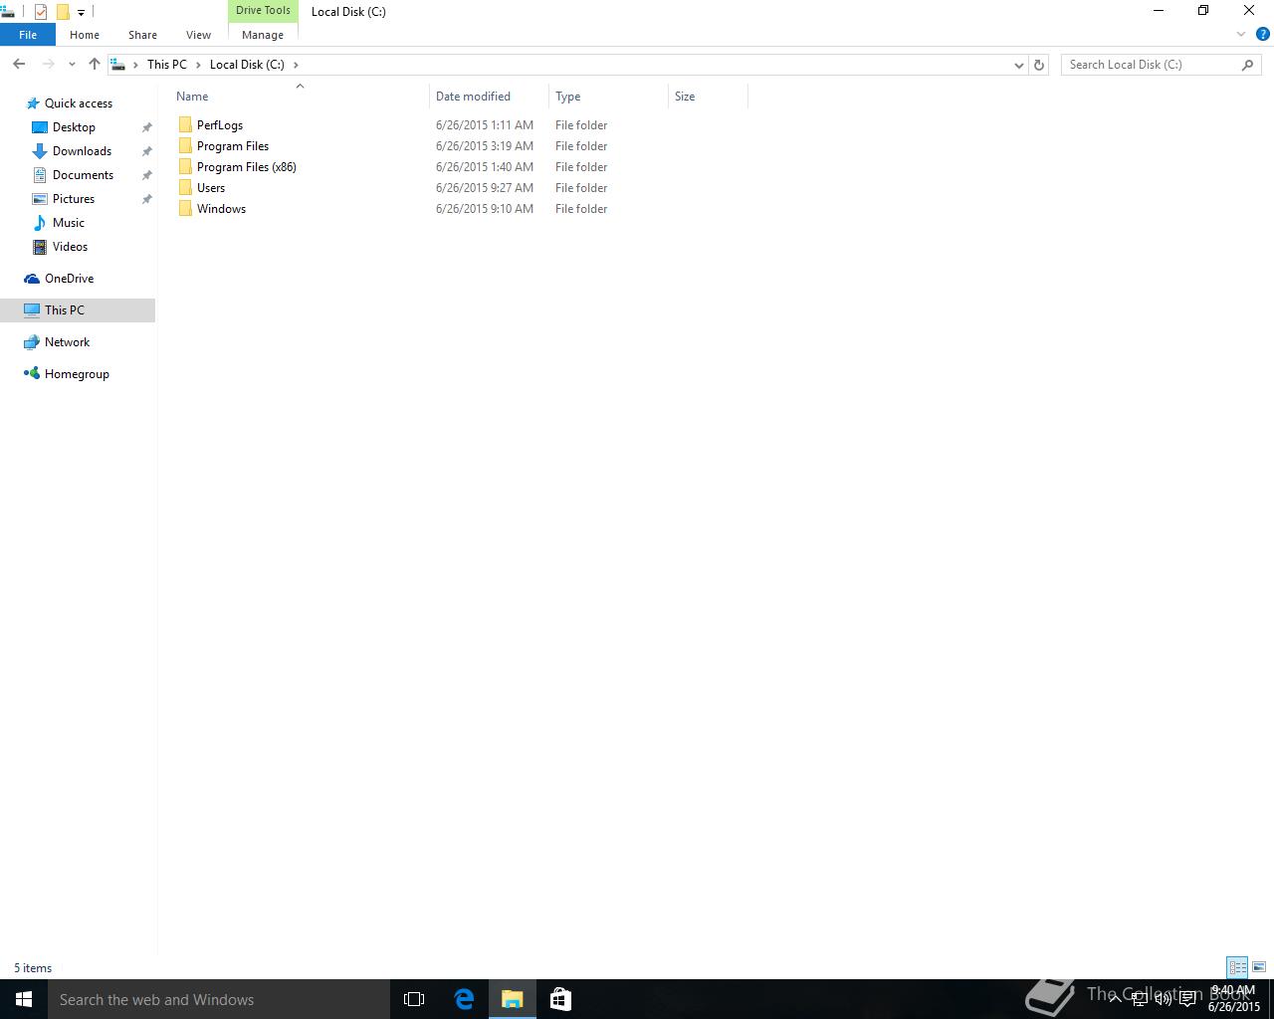Open Task View on the taskbar
This screenshot has width=1274, height=1019.
pos(414,999)
